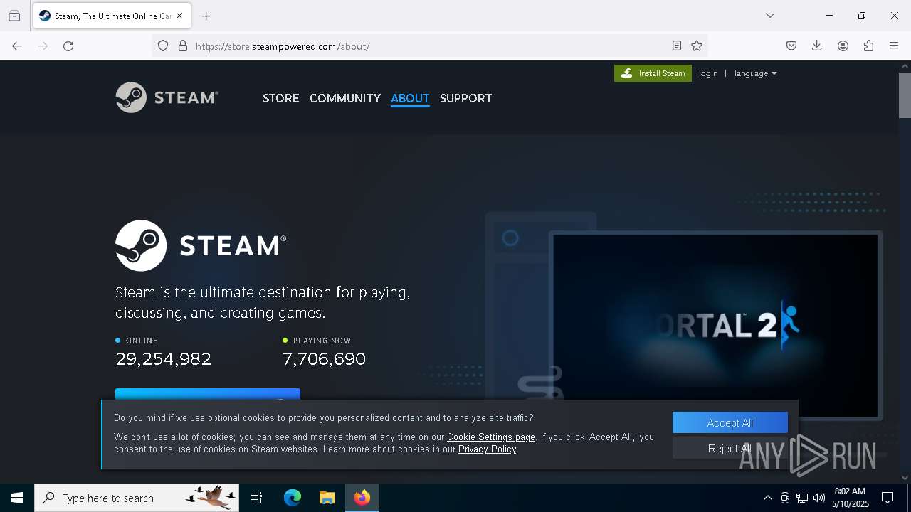Open Firefox View recent browsing icon

tap(14, 16)
